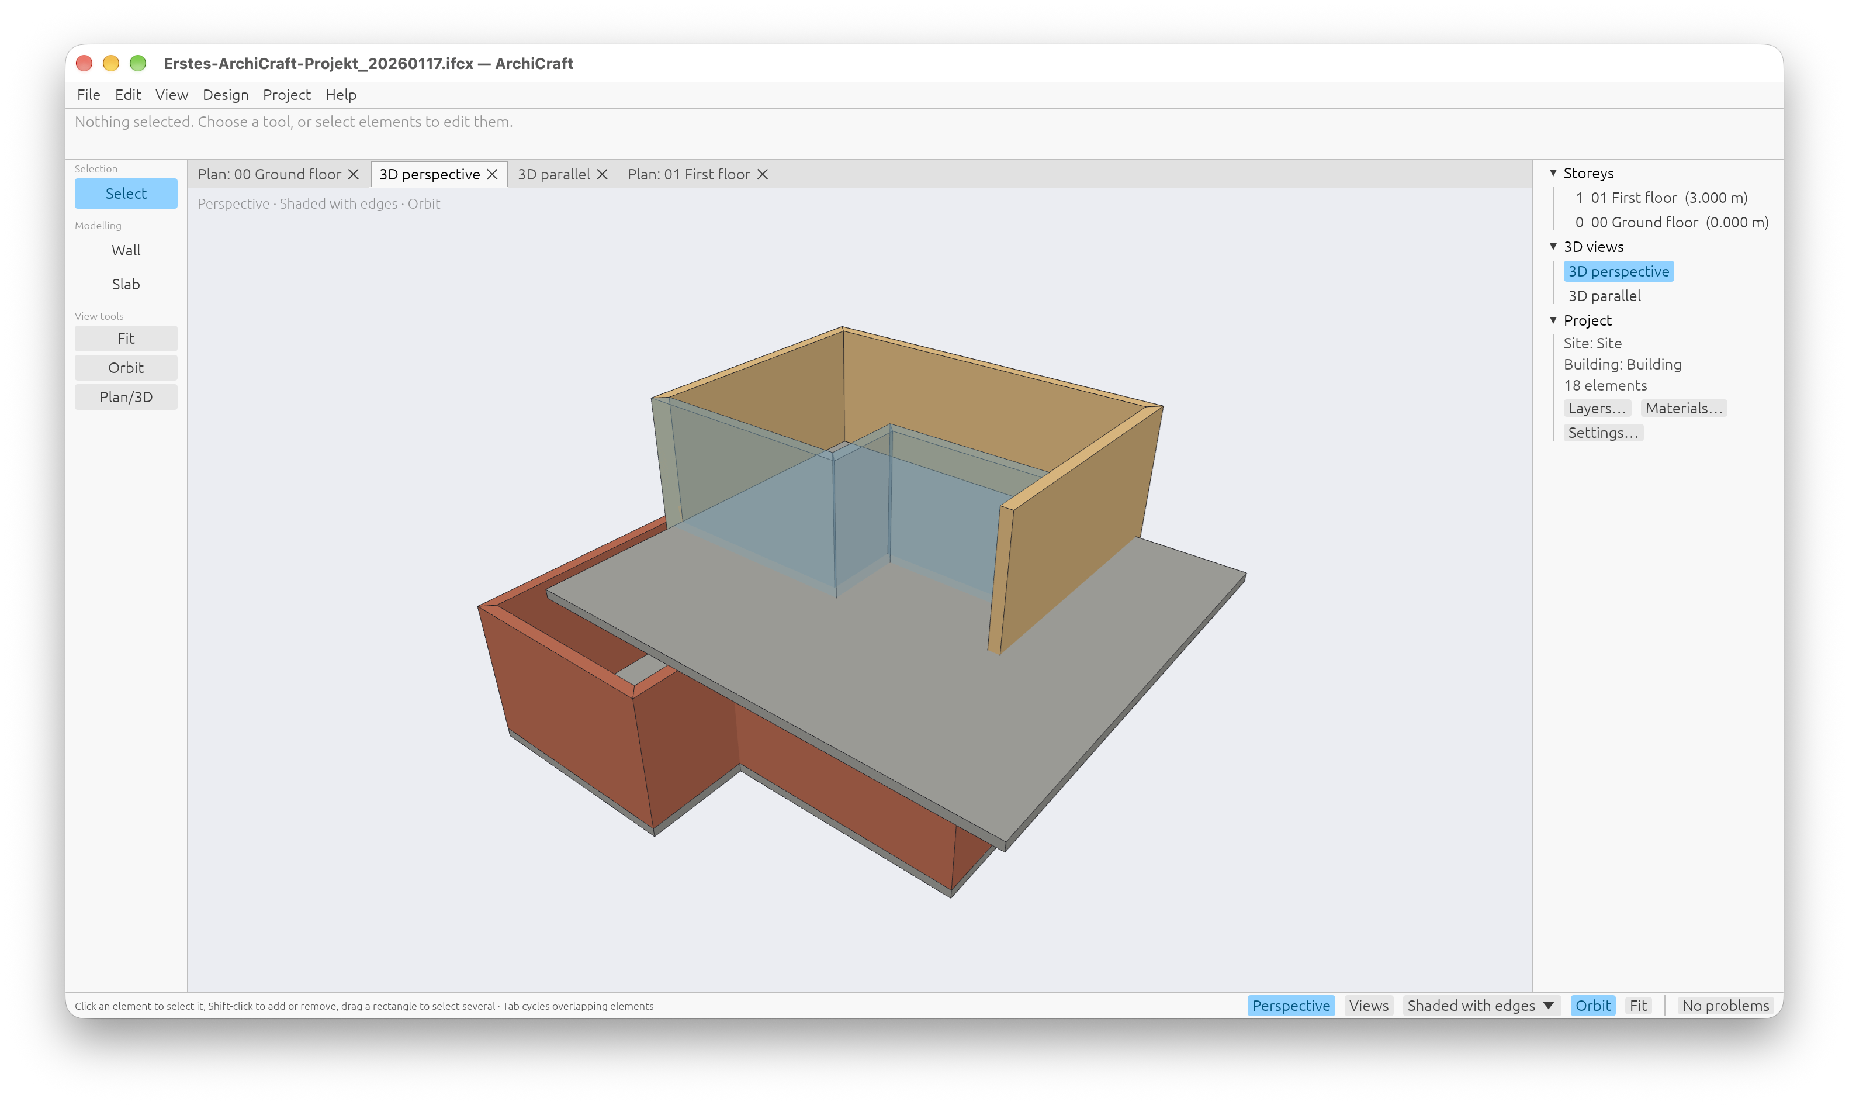The width and height of the screenshot is (1849, 1105).
Task: Click the No problems status indicator
Action: [x=1725, y=1005]
